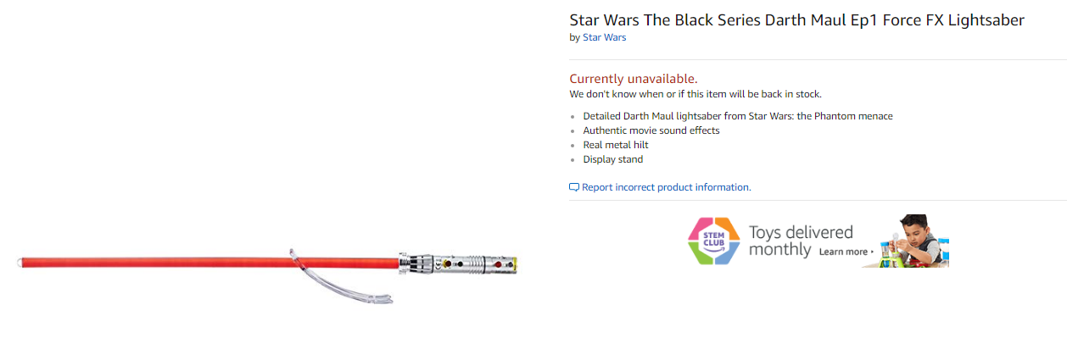Click the small arrow after Learn more
The width and height of the screenshot is (1067, 338).
tap(872, 252)
